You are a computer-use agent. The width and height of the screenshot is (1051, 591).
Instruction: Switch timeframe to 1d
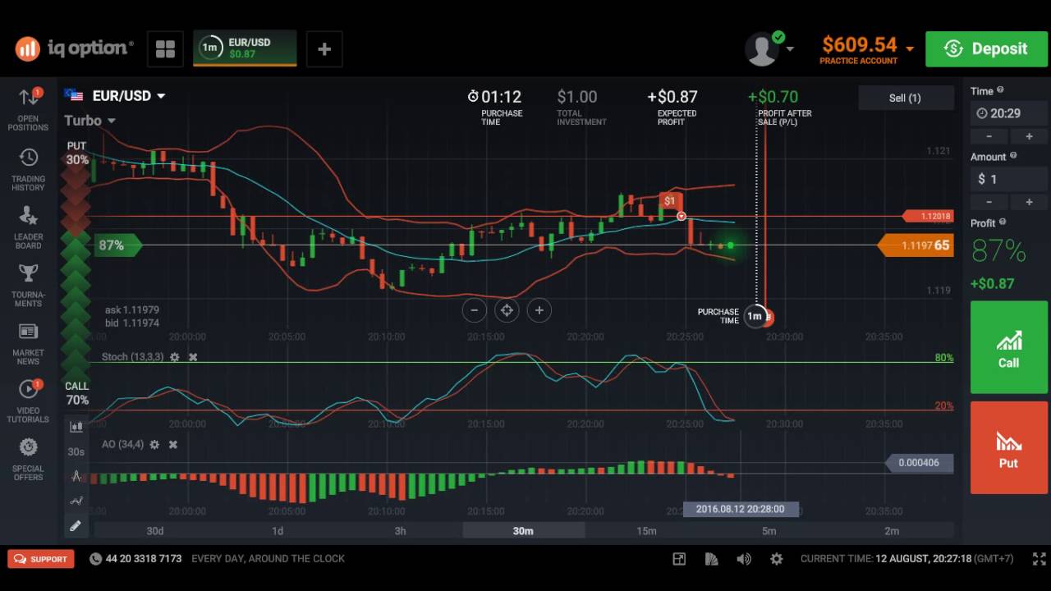click(278, 531)
